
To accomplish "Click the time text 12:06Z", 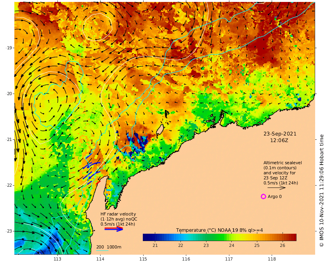I will 279,141.
